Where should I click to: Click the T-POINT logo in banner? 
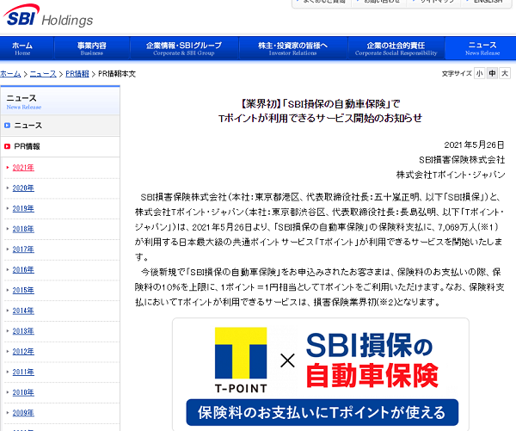[x=241, y=360]
